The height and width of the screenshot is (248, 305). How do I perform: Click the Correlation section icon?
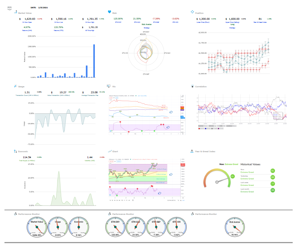192,86
